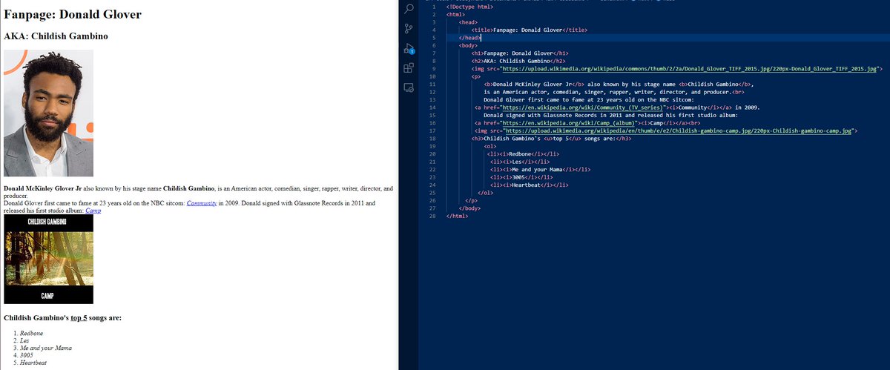Click the underlined 'top 5' text in heading
The height and width of the screenshot is (370, 890).
pyautogui.click(x=79, y=318)
